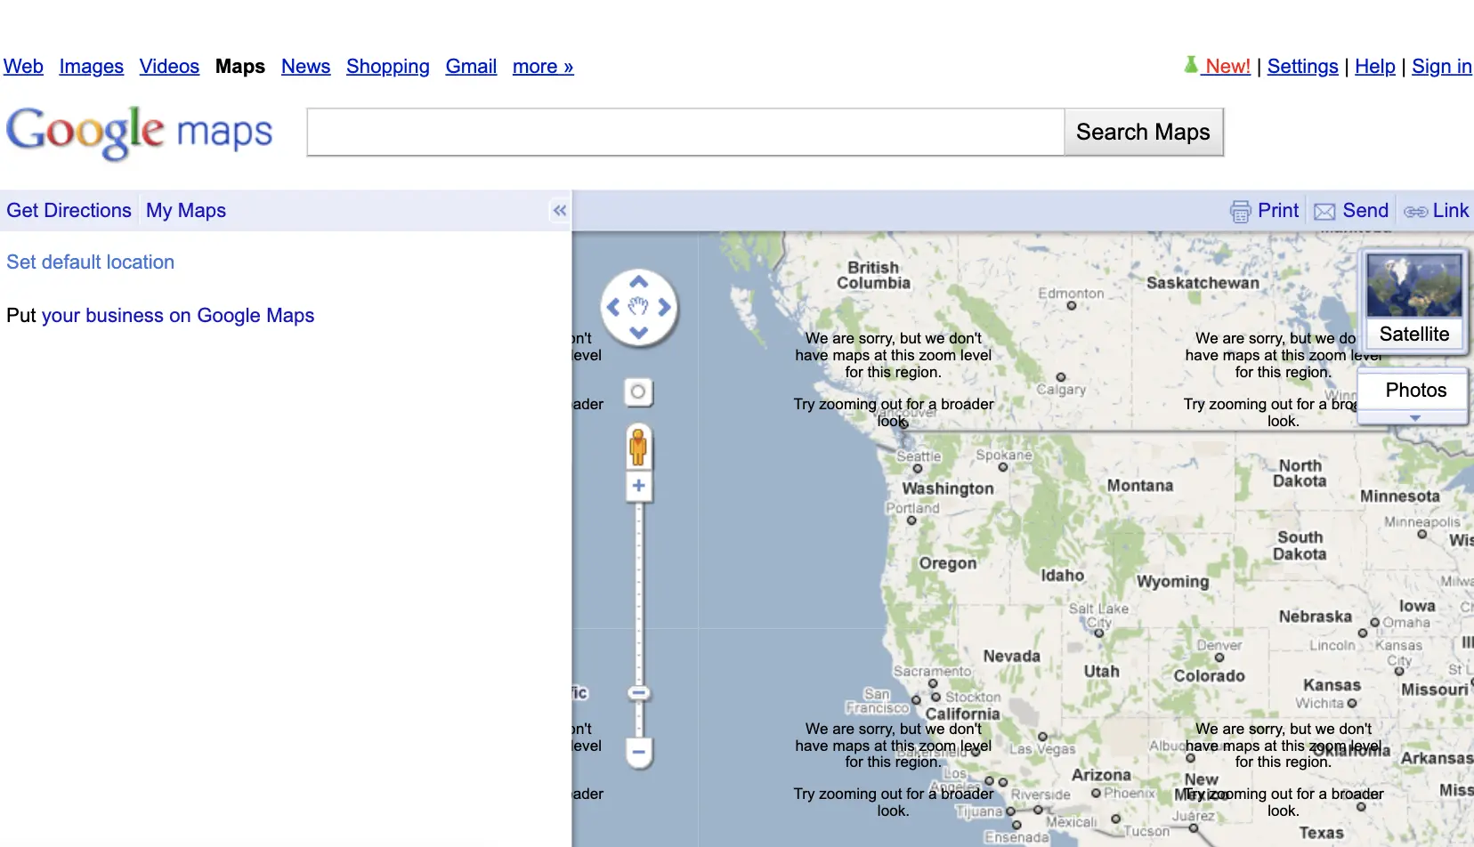This screenshot has width=1474, height=847.
Task: Click the Idaho label on the map
Action: (1063, 576)
